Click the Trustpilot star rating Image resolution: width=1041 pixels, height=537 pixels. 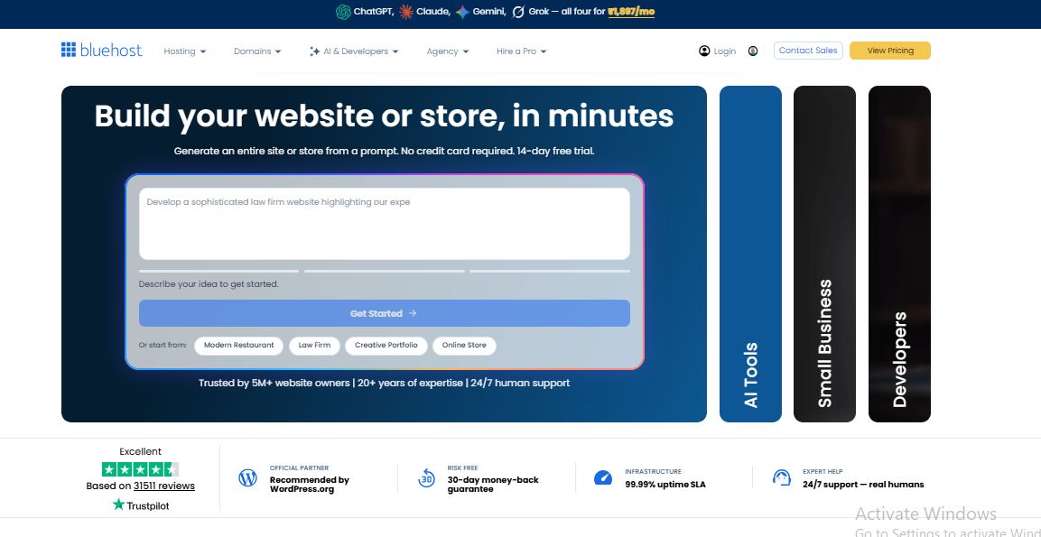point(140,469)
